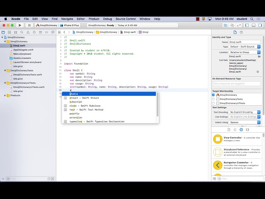Open the Test navigator

(34, 32)
